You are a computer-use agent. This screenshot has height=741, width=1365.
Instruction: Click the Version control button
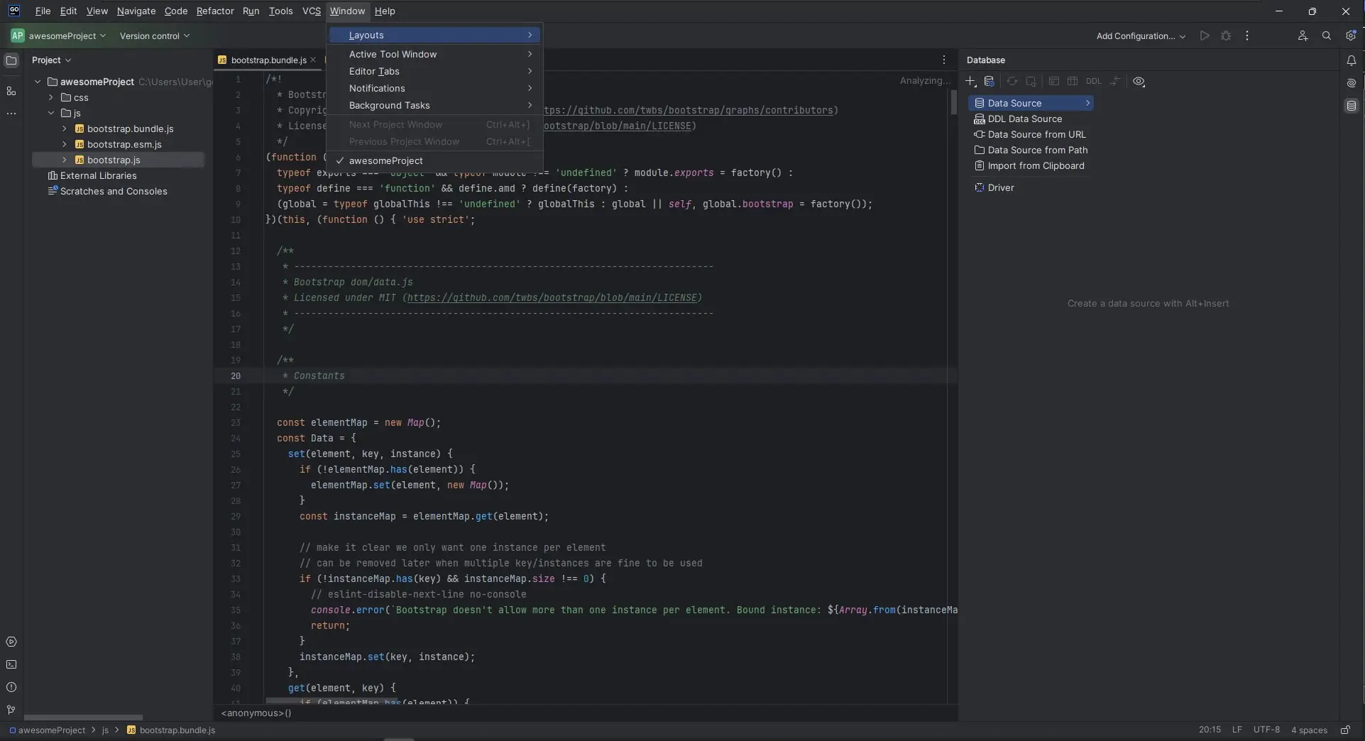(x=154, y=36)
